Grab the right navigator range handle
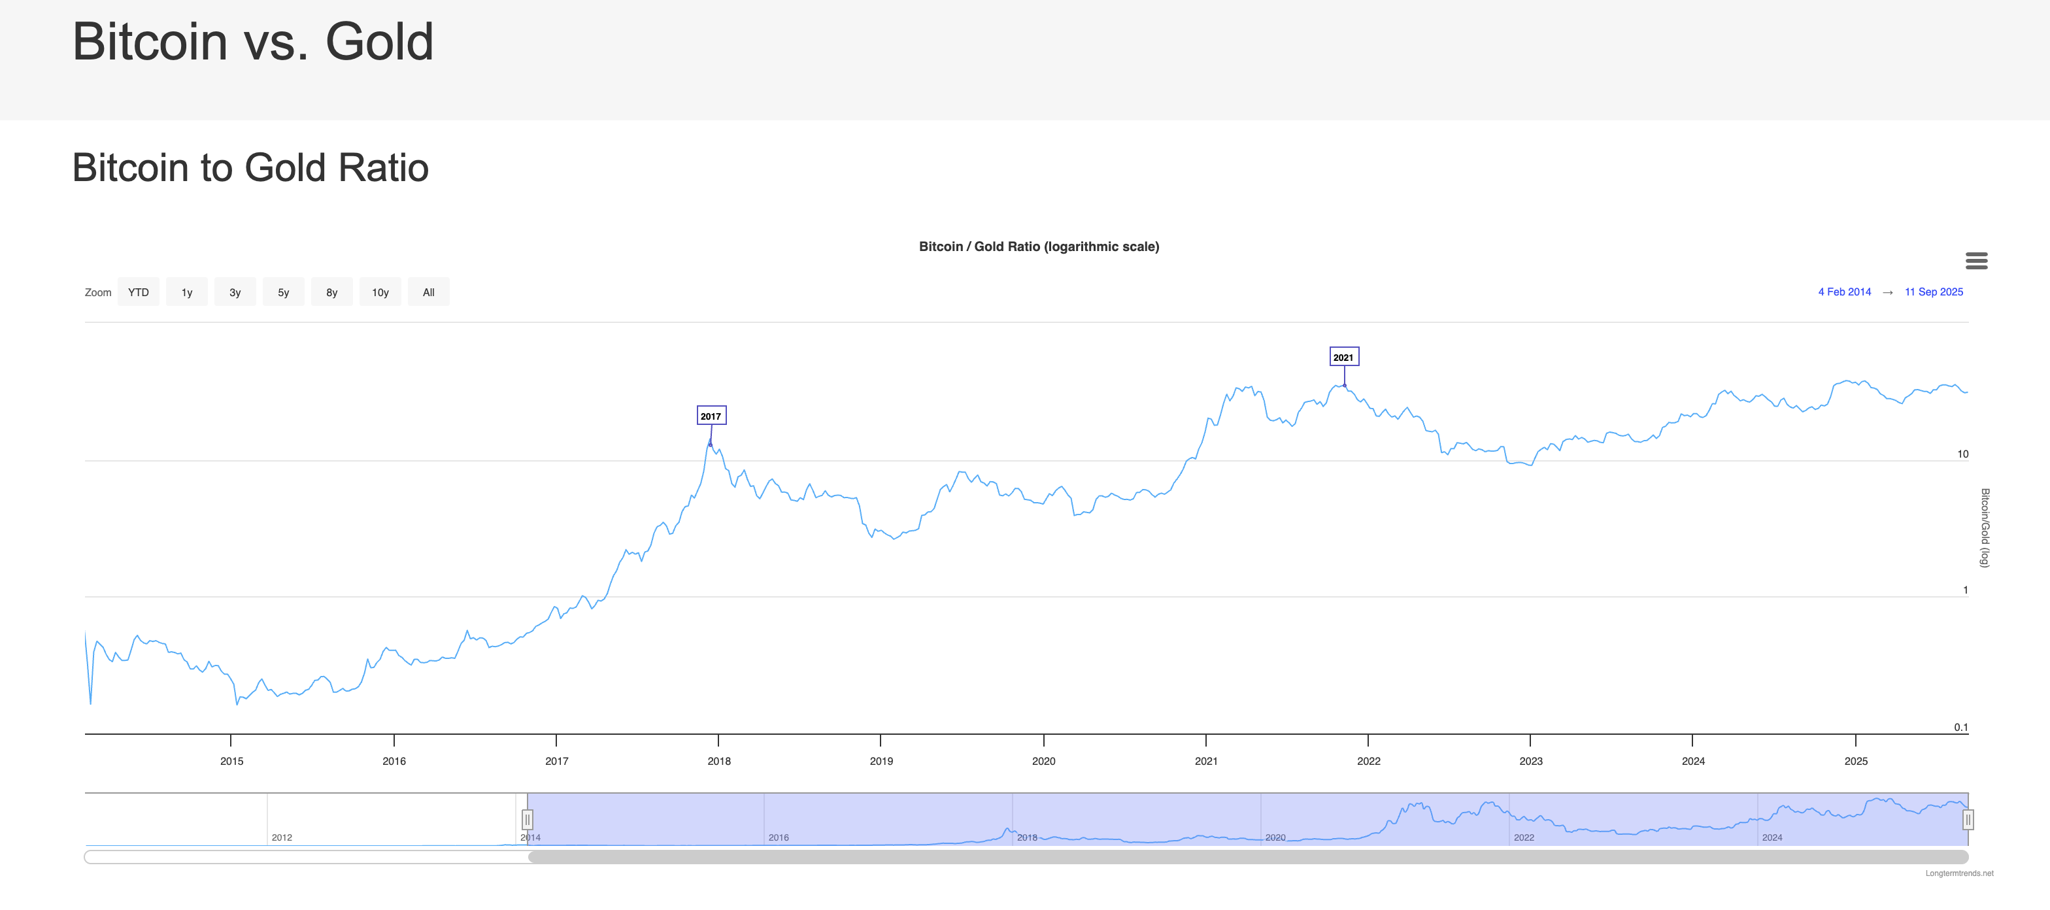2050x910 pixels. pos(1968,819)
